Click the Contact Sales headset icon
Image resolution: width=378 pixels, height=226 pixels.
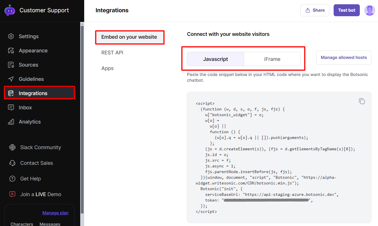coord(12,163)
